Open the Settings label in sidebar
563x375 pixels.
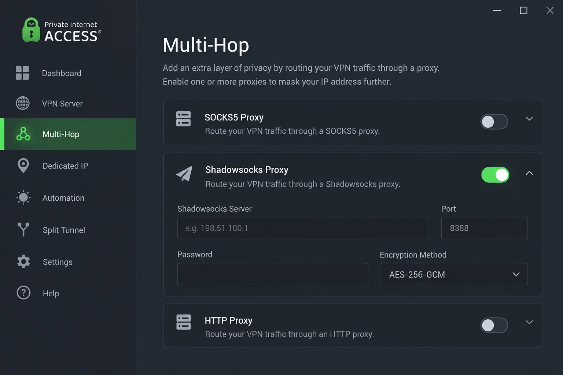[58, 262]
